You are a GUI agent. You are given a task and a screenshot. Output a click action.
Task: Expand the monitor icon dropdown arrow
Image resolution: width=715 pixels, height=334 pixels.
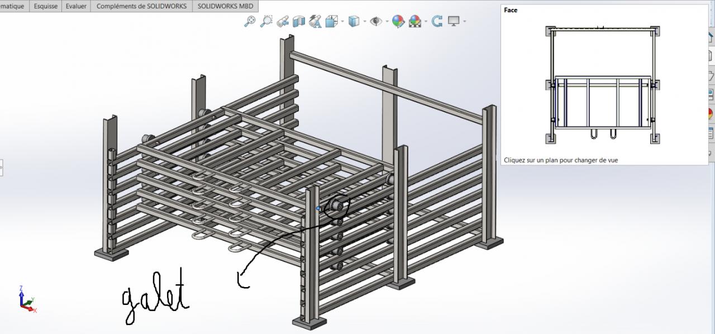coord(464,22)
